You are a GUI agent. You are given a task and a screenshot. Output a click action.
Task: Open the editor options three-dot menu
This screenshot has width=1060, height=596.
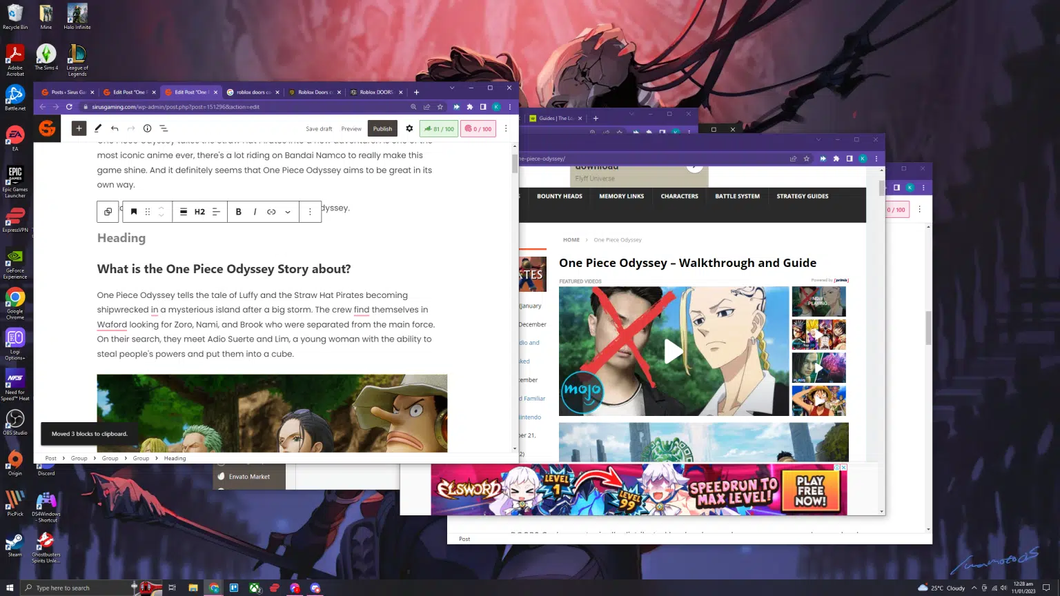pyautogui.click(x=506, y=128)
